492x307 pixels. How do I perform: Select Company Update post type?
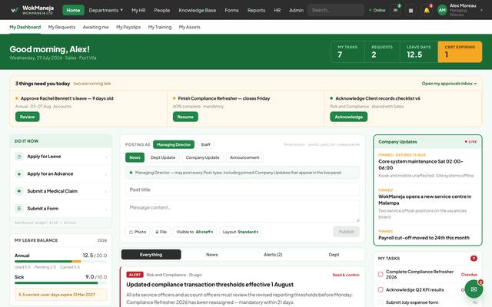[203, 157]
